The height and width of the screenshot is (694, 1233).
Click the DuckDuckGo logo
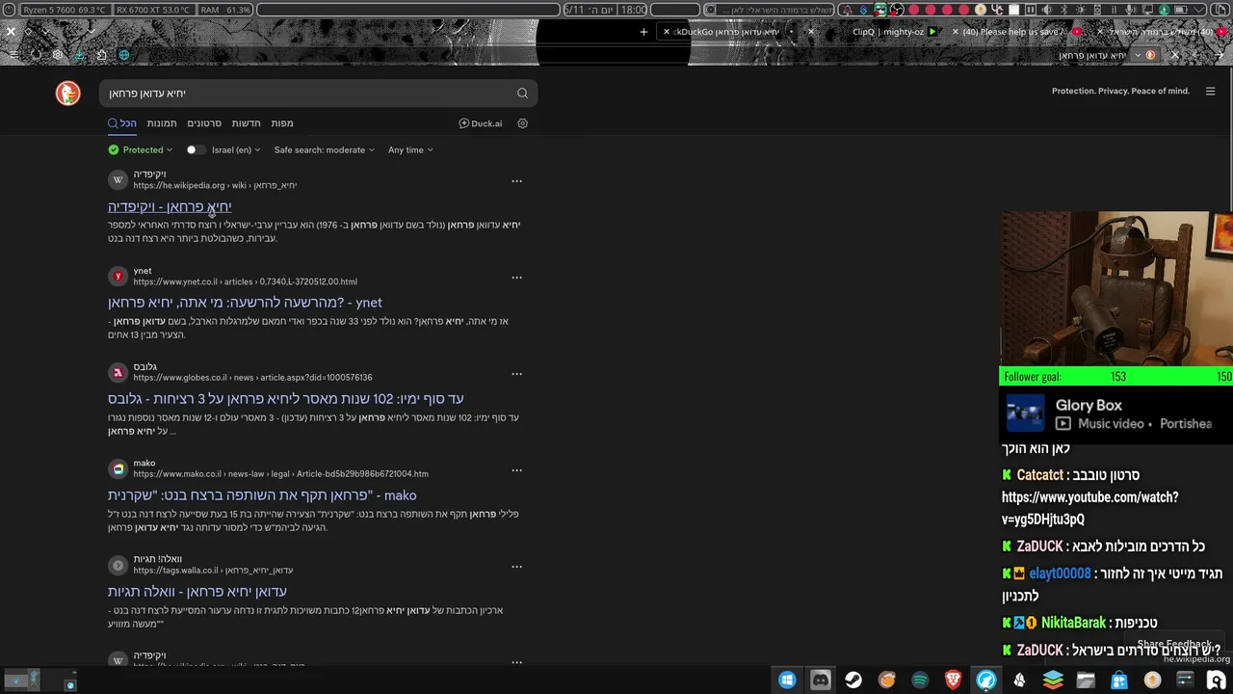coord(67,93)
